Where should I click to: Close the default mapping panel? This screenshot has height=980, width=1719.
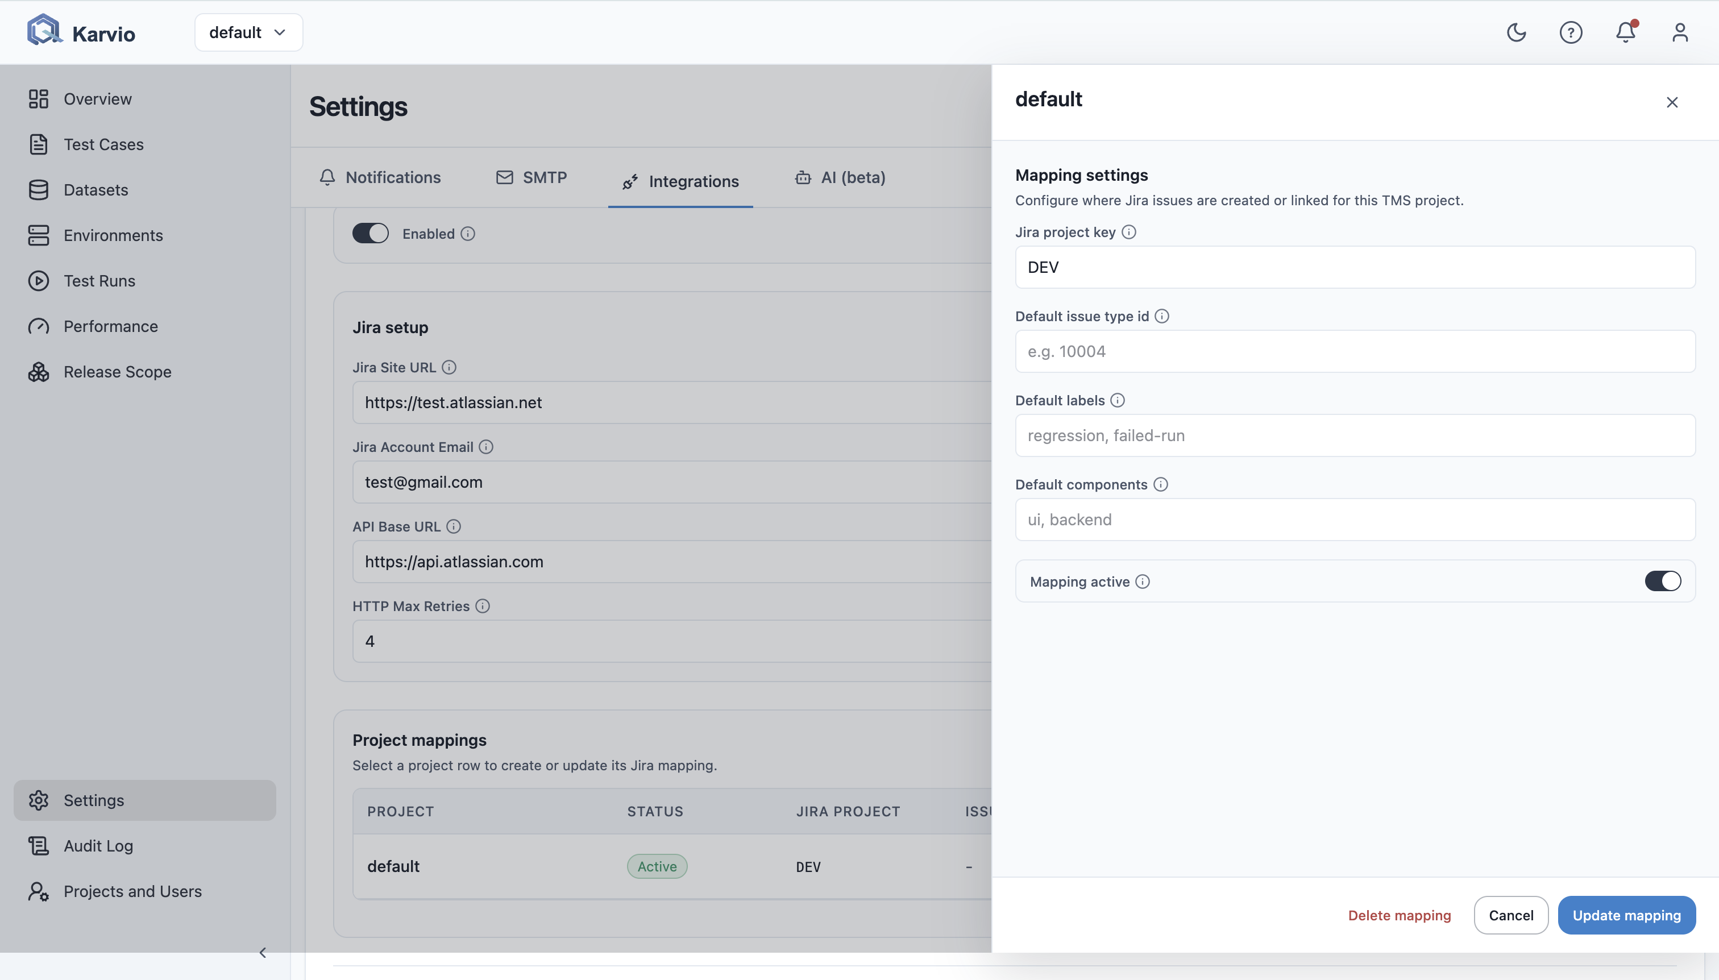click(1672, 102)
